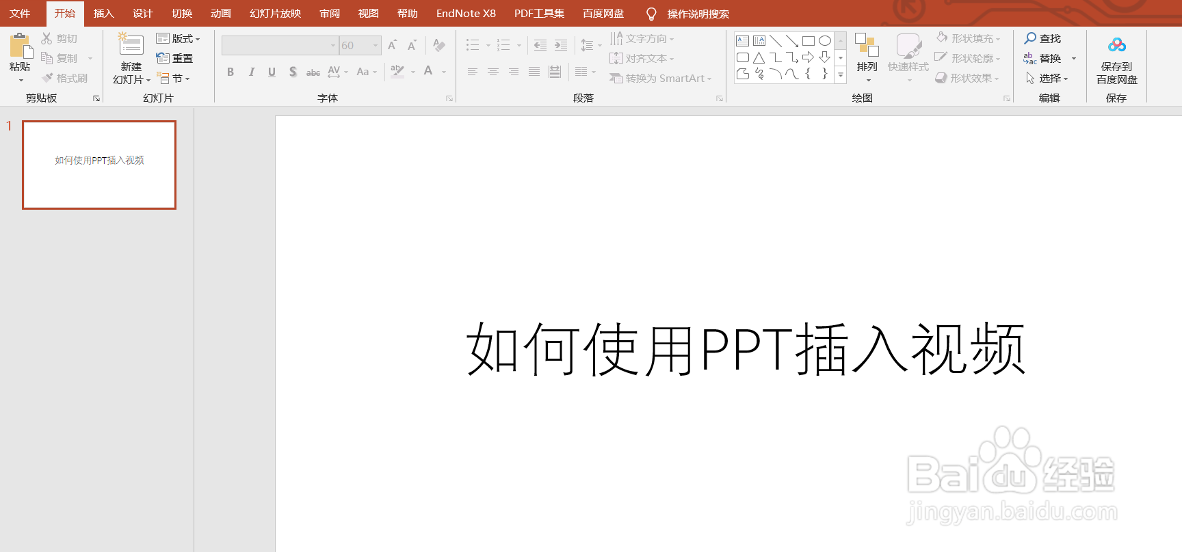
Task: Click the New Slide (新建幻灯片) icon
Action: point(131,45)
